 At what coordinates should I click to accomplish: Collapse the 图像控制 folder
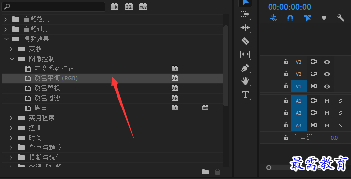[x=12, y=59]
